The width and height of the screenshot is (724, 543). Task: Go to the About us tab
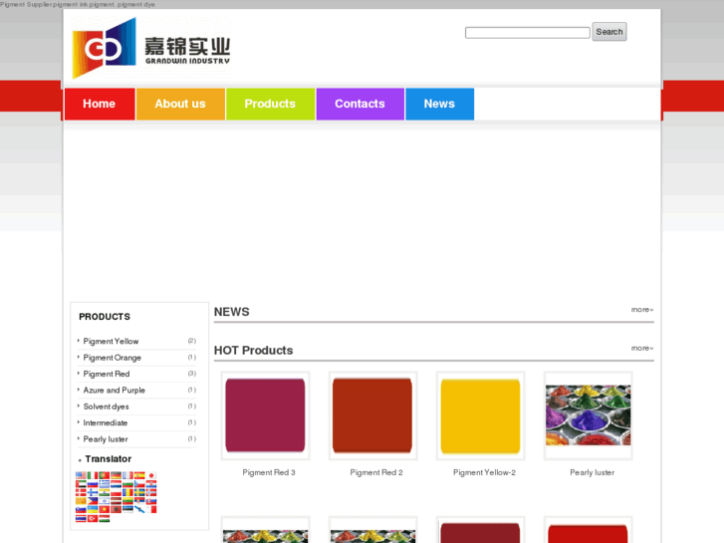pyautogui.click(x=180, y=104)
